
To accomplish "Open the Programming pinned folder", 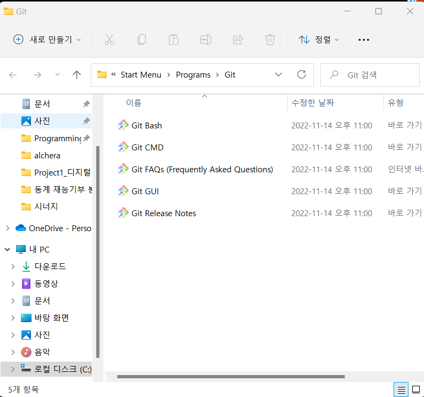I will [47, 138].
